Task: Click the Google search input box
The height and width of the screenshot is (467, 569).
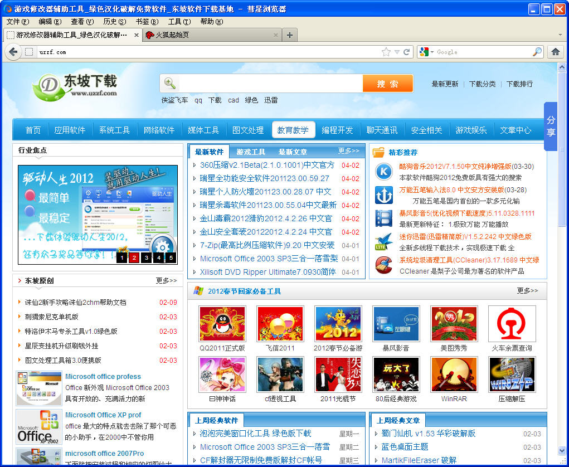Action: pos(483,52)
